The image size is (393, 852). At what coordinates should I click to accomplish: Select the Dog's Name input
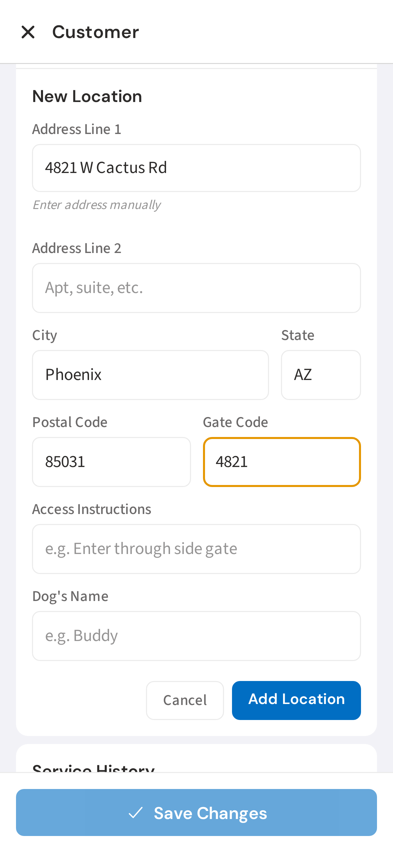(196, 636)
